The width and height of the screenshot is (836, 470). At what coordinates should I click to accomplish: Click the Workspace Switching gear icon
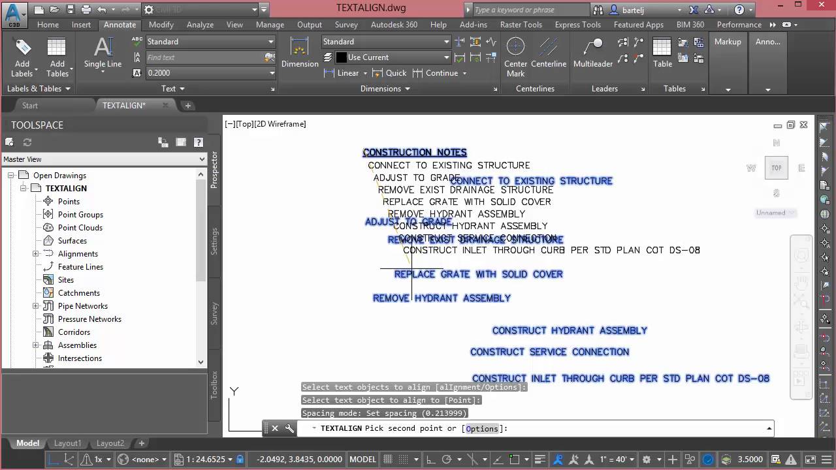click(647, 460)
